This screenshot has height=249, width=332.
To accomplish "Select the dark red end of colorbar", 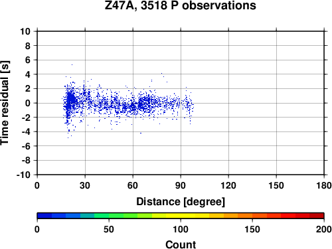I will click(317, 216).
